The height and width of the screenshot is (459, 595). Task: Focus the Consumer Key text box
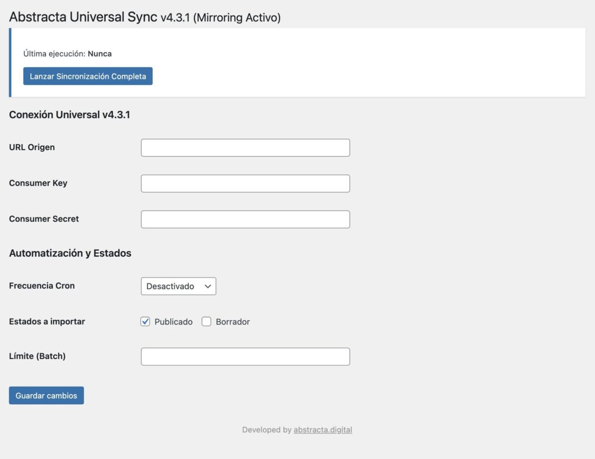pos(245,184)
